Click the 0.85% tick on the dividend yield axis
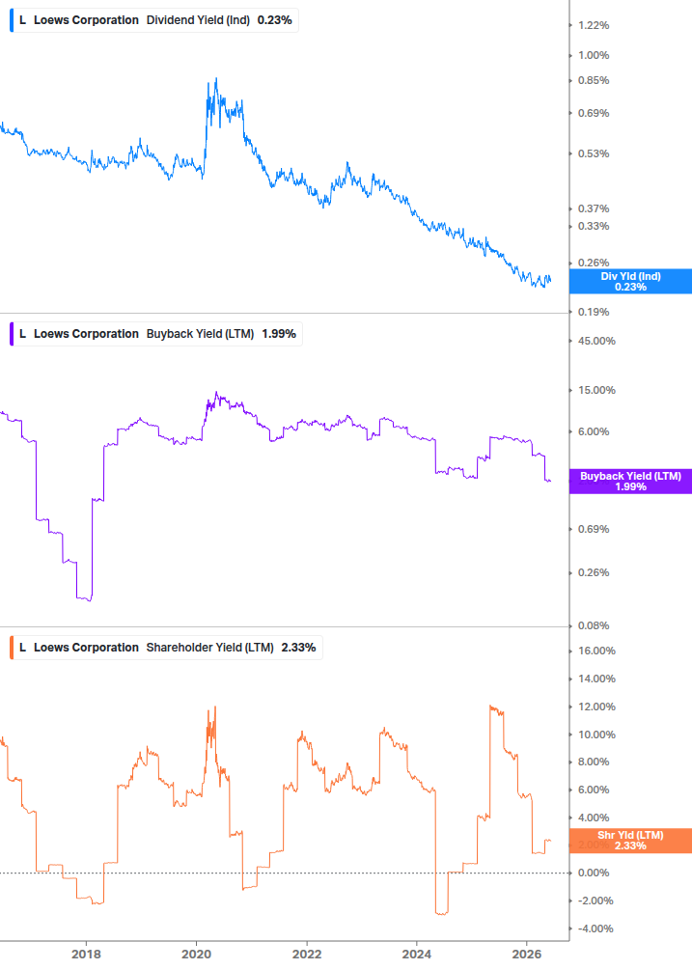692x970 pixels. pyautogui.click(x=594, y=80)
